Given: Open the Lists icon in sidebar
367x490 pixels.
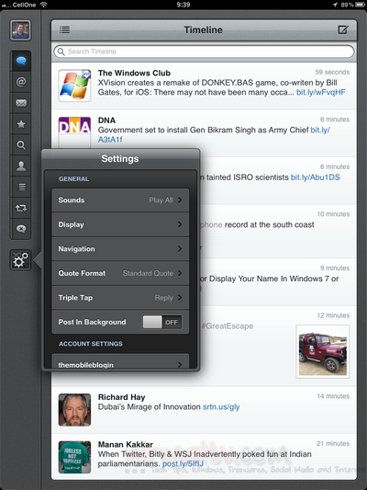Looking at the screenshot, I should (21, 187).
